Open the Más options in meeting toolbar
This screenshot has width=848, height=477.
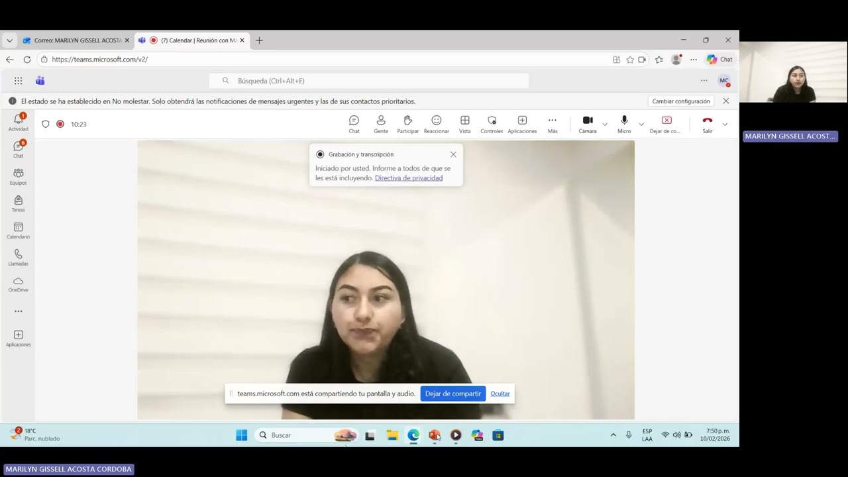(552, 124)
